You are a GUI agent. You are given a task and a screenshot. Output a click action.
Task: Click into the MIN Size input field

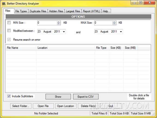pos(47,23)
